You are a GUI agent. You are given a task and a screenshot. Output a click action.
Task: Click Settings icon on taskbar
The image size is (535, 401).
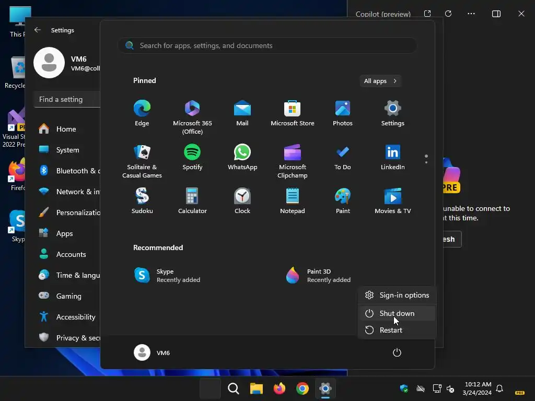325,388
